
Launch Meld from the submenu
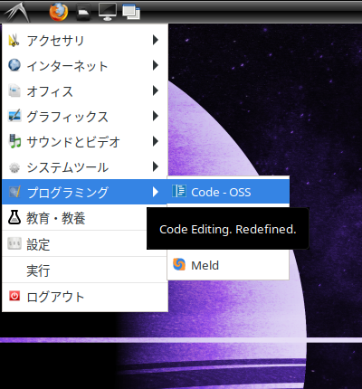point(228,265)
